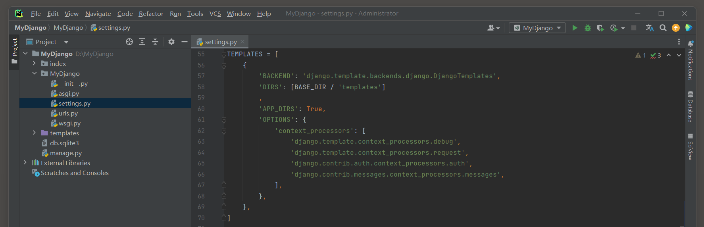
Task: Click Select Opened File crosshair icon
Action: pos(129,42)
